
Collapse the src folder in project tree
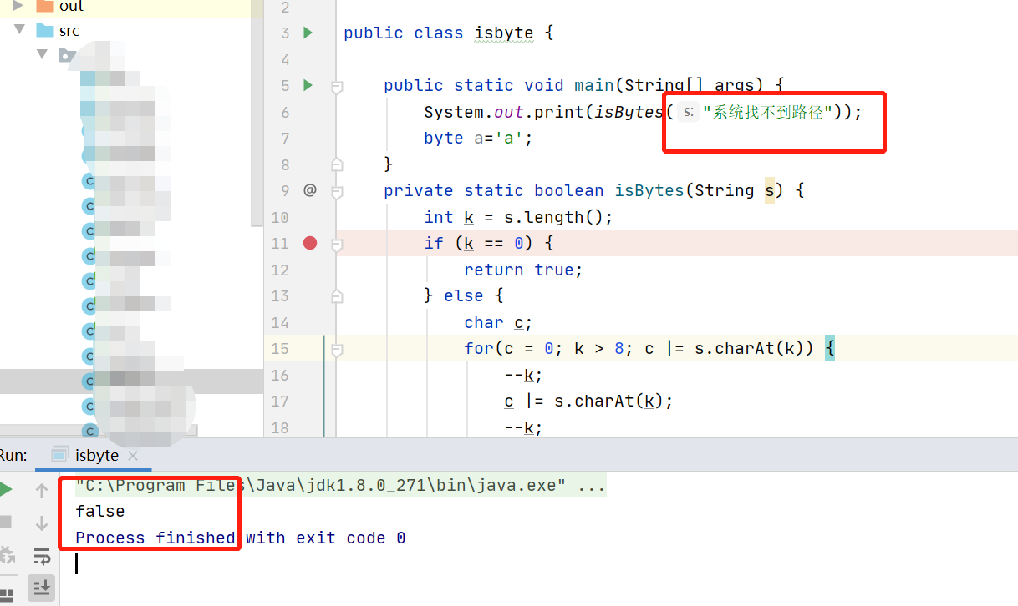coord(18,30)
